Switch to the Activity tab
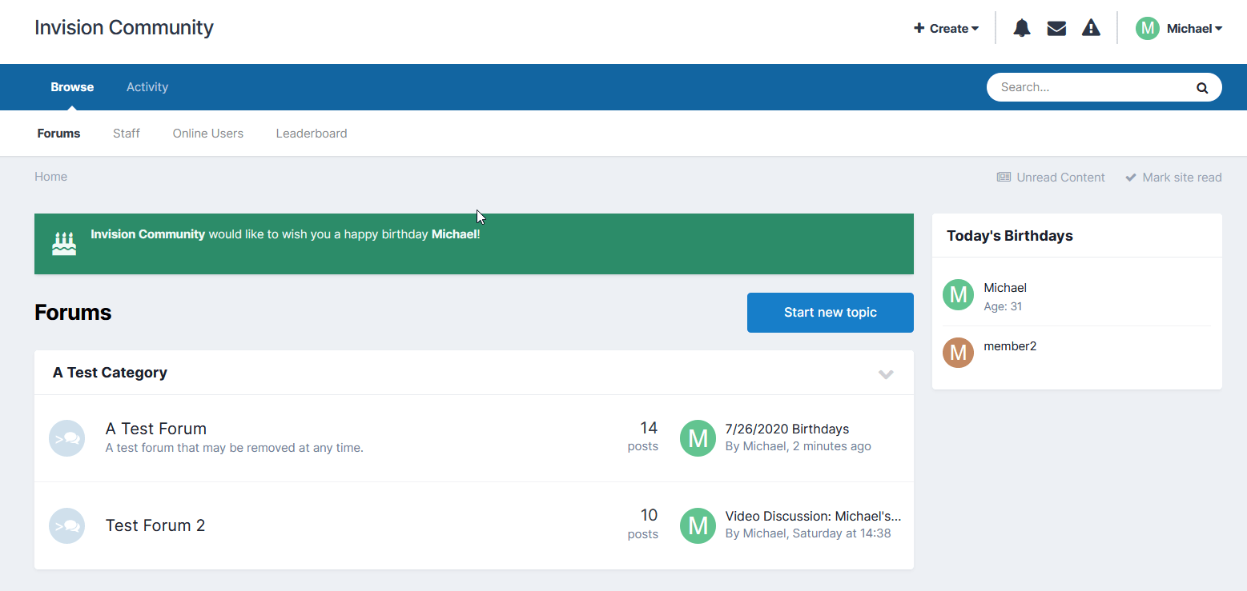The image size is (1247, 591). click(147, 87)
